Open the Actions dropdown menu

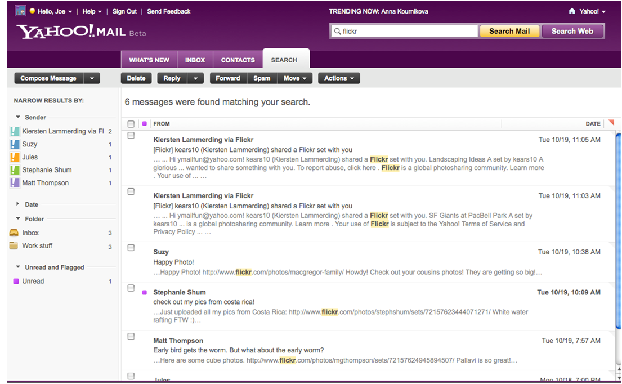(339, 78)
